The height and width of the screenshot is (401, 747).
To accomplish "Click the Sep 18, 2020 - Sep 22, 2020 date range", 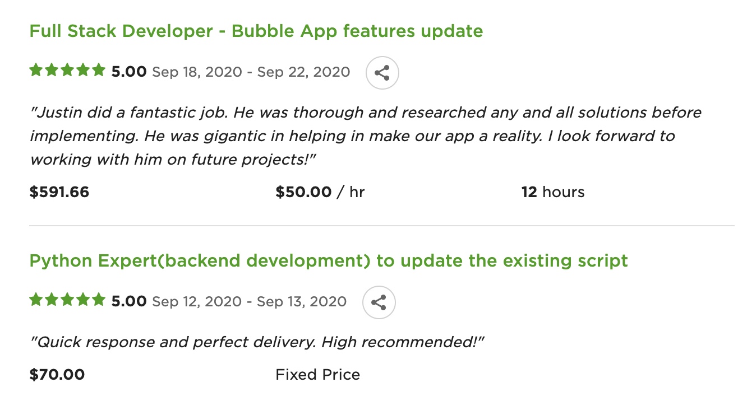I will [251, 72].
